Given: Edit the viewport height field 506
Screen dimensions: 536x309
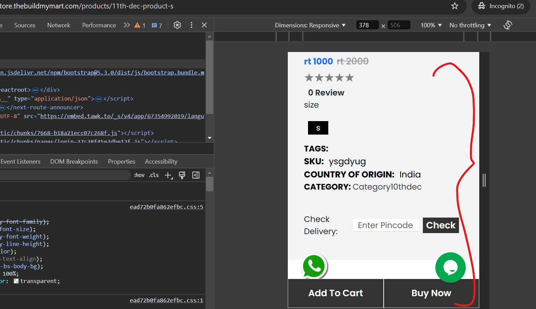Looking at the screenshot, I should point(399,25).
